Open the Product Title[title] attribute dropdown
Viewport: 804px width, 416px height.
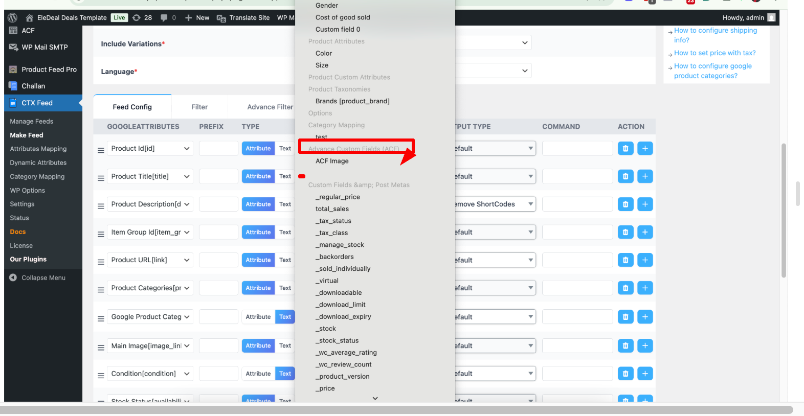[x=150, y=176]
